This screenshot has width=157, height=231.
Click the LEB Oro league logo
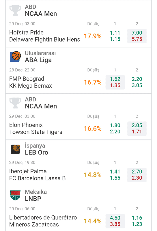pyautogui.click(x=15, y=149)
